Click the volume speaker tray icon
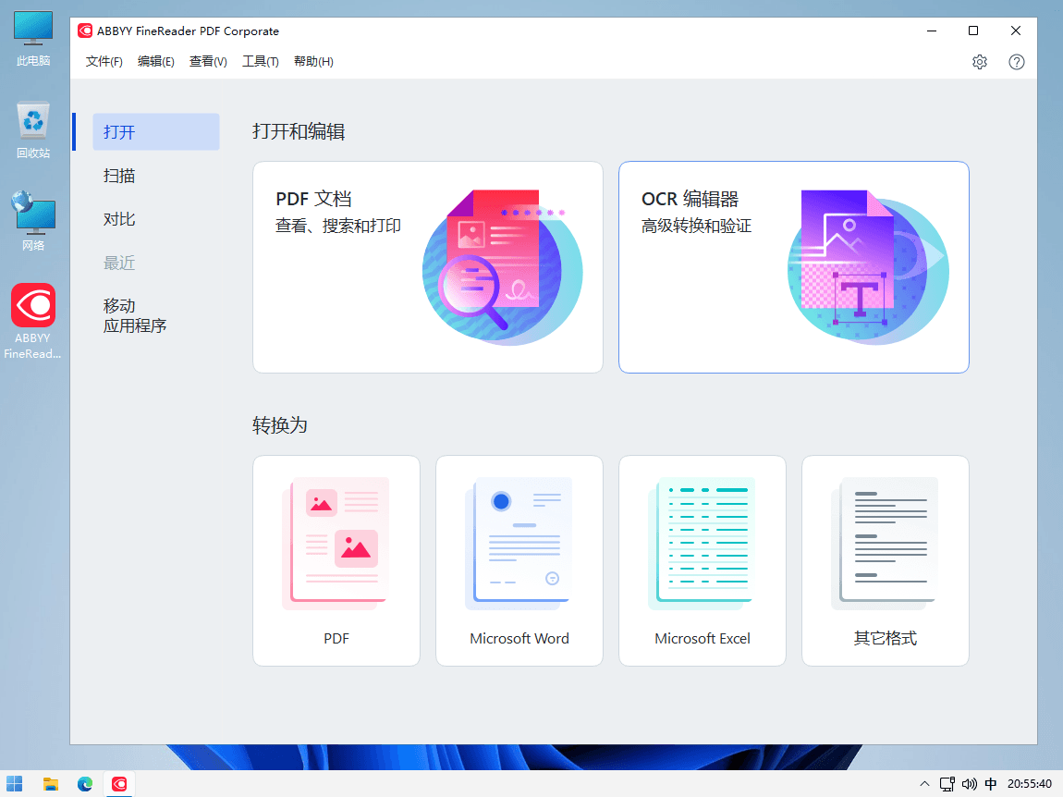1063x797 pixels. pos(970,784)
